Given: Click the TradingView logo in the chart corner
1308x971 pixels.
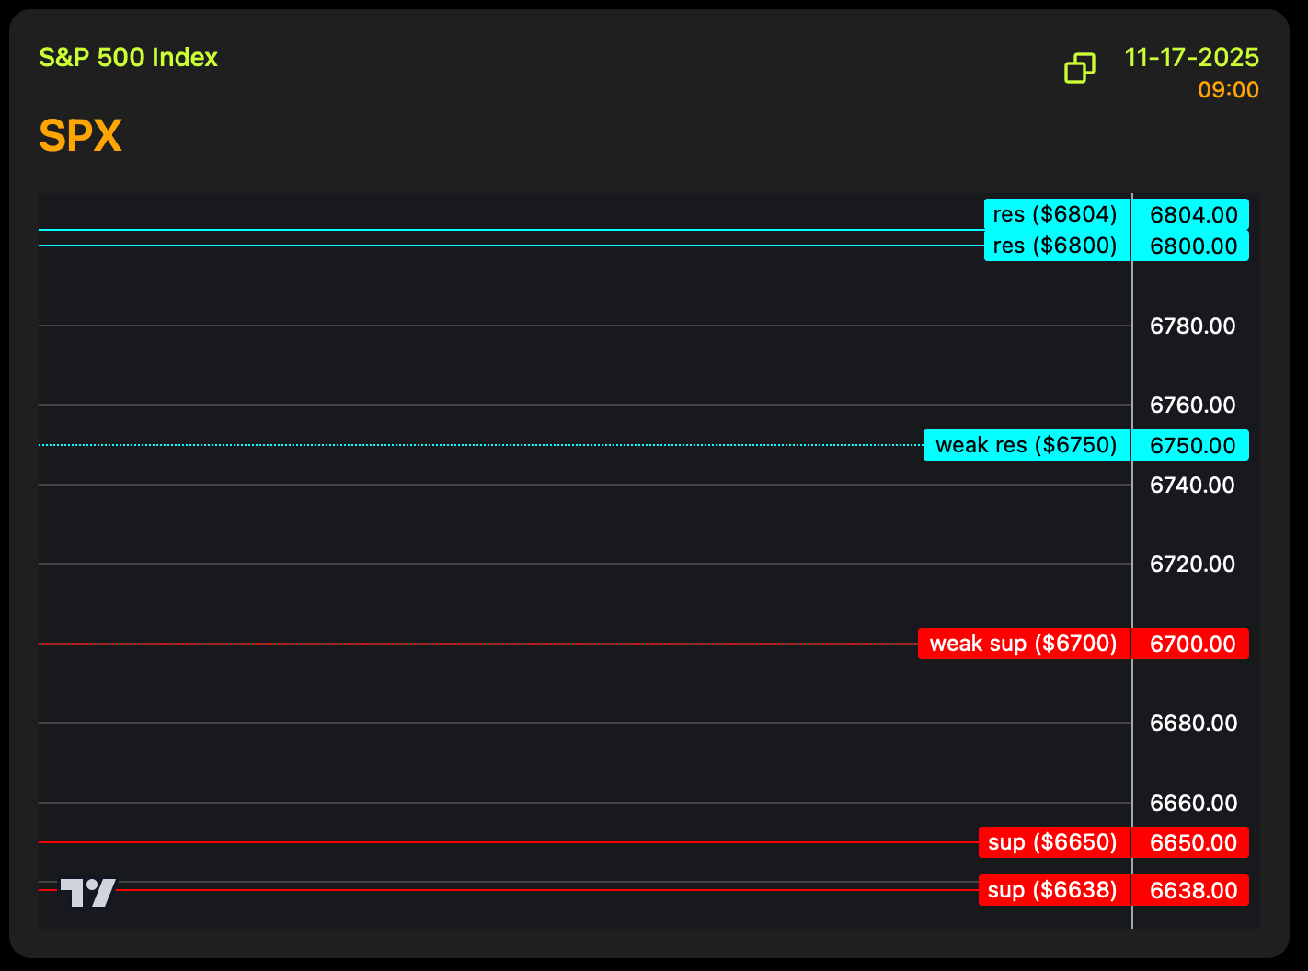Looking at the screenshot, I should tap(88, 892).
